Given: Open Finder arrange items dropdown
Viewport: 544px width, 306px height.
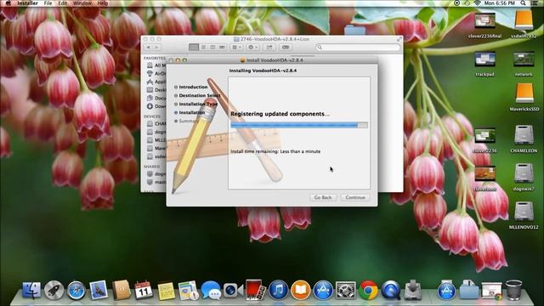Looking at the screenshot, I should coord(236,47).
